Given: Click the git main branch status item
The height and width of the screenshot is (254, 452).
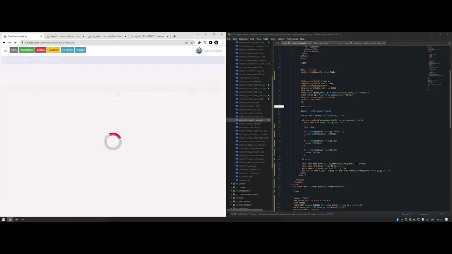Looking at the screenshot, I should coord(406,214).
